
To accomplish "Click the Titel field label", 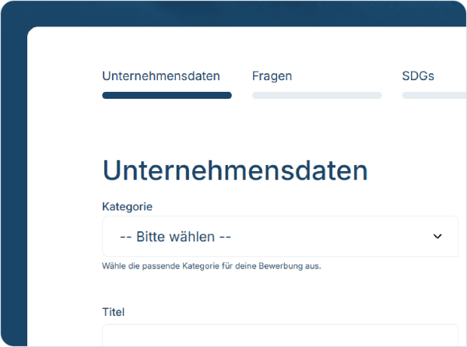I will coord(114,312).
